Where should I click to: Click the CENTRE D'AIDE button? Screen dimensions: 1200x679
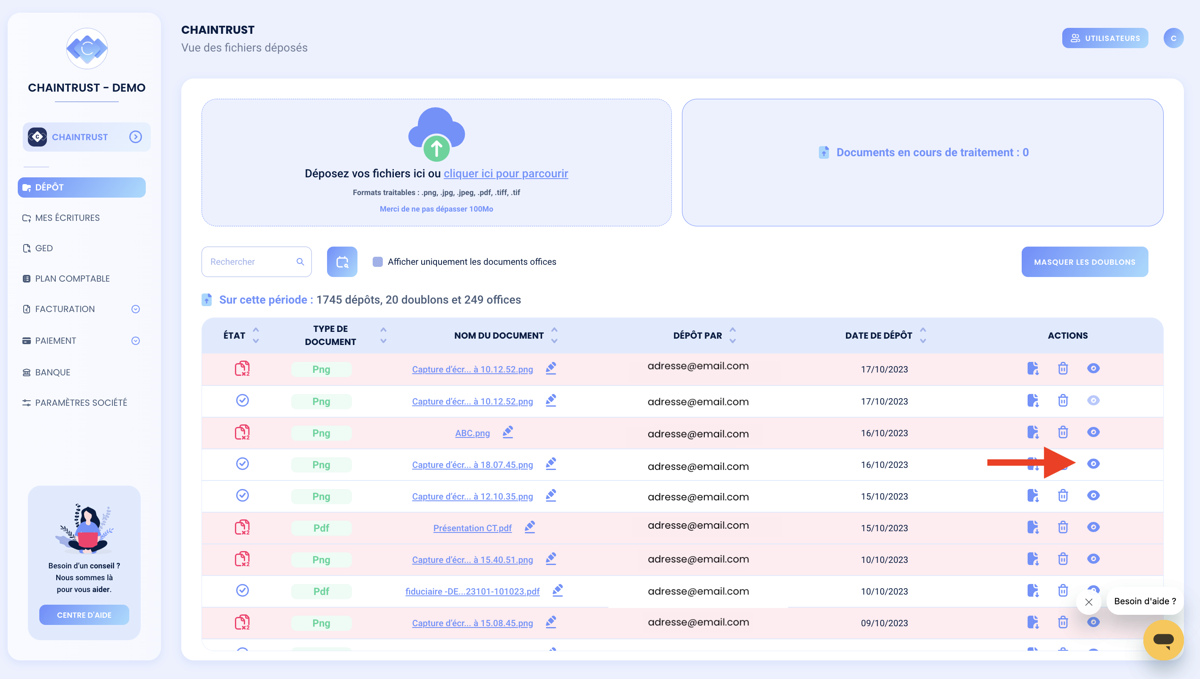pos(84,615)
